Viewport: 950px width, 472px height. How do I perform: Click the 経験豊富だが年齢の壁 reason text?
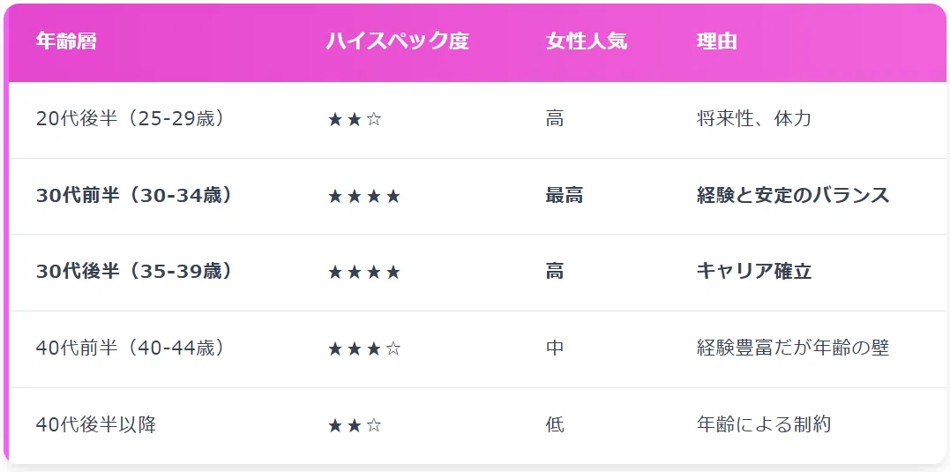(793, 348)
